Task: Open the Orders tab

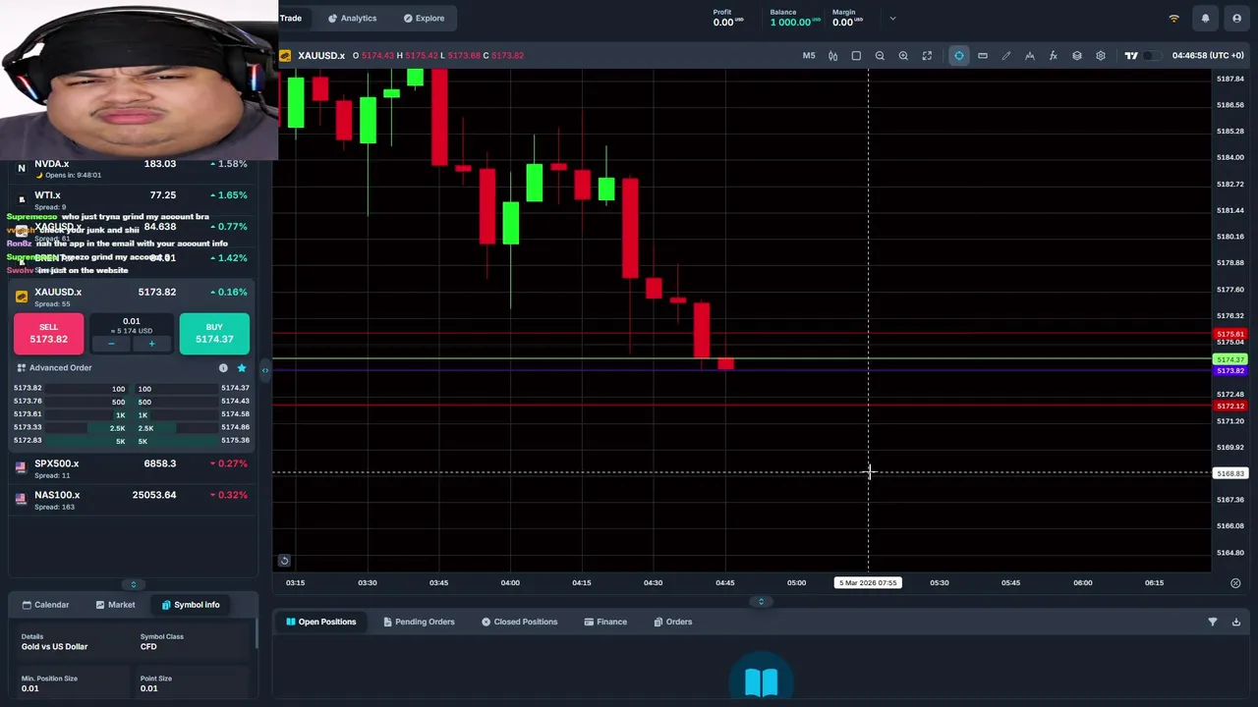Action: click(673, 622)
